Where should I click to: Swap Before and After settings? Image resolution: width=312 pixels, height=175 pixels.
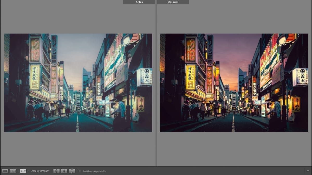point(72,171)
